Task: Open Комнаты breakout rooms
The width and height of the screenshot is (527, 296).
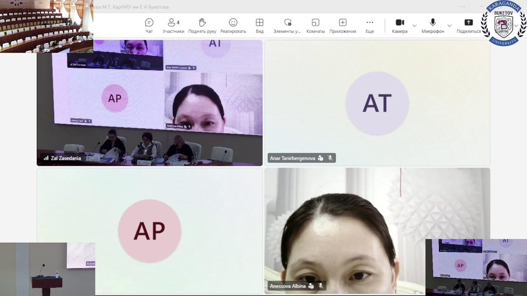Action: tap(315, 25)
